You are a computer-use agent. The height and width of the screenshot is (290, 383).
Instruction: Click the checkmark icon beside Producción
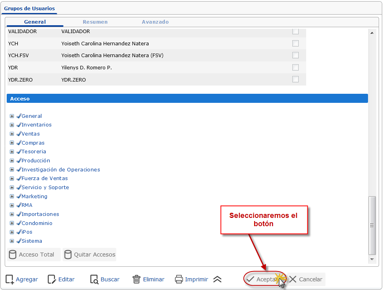pyautogui.click(x=19, y=160)
